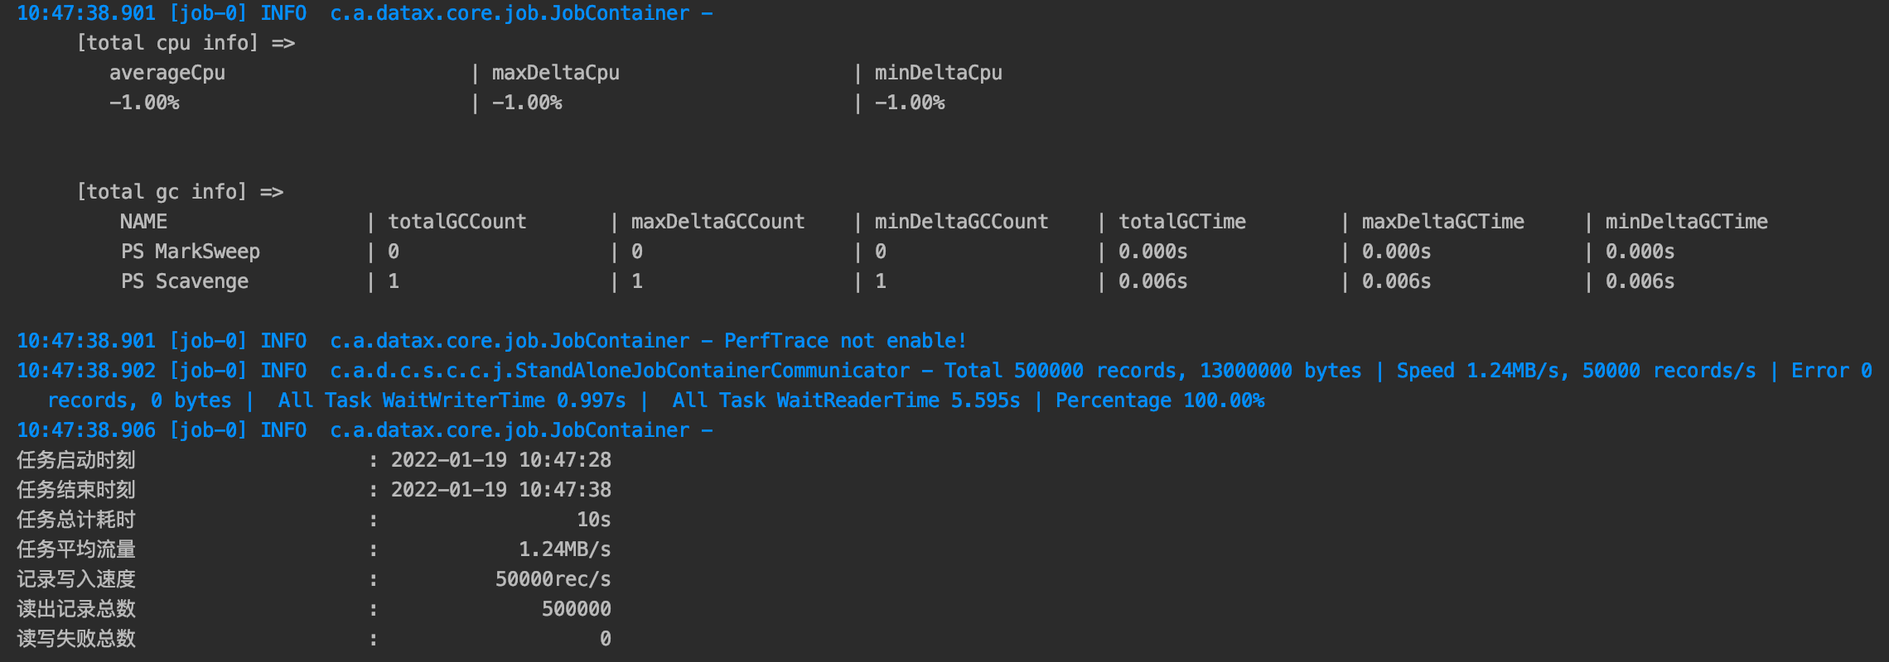Click the totalGCTime column header

1182,222
